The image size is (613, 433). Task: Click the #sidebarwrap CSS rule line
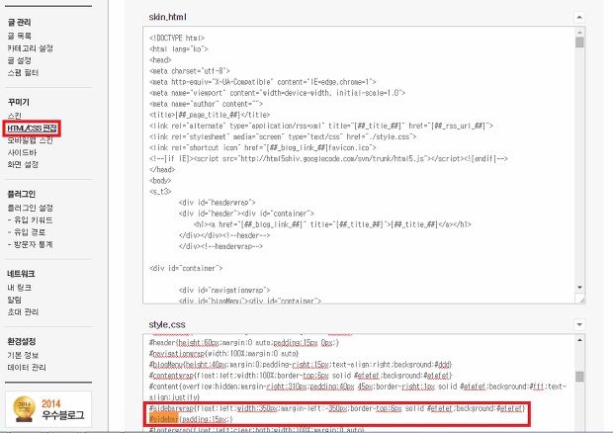coord(337,408)
